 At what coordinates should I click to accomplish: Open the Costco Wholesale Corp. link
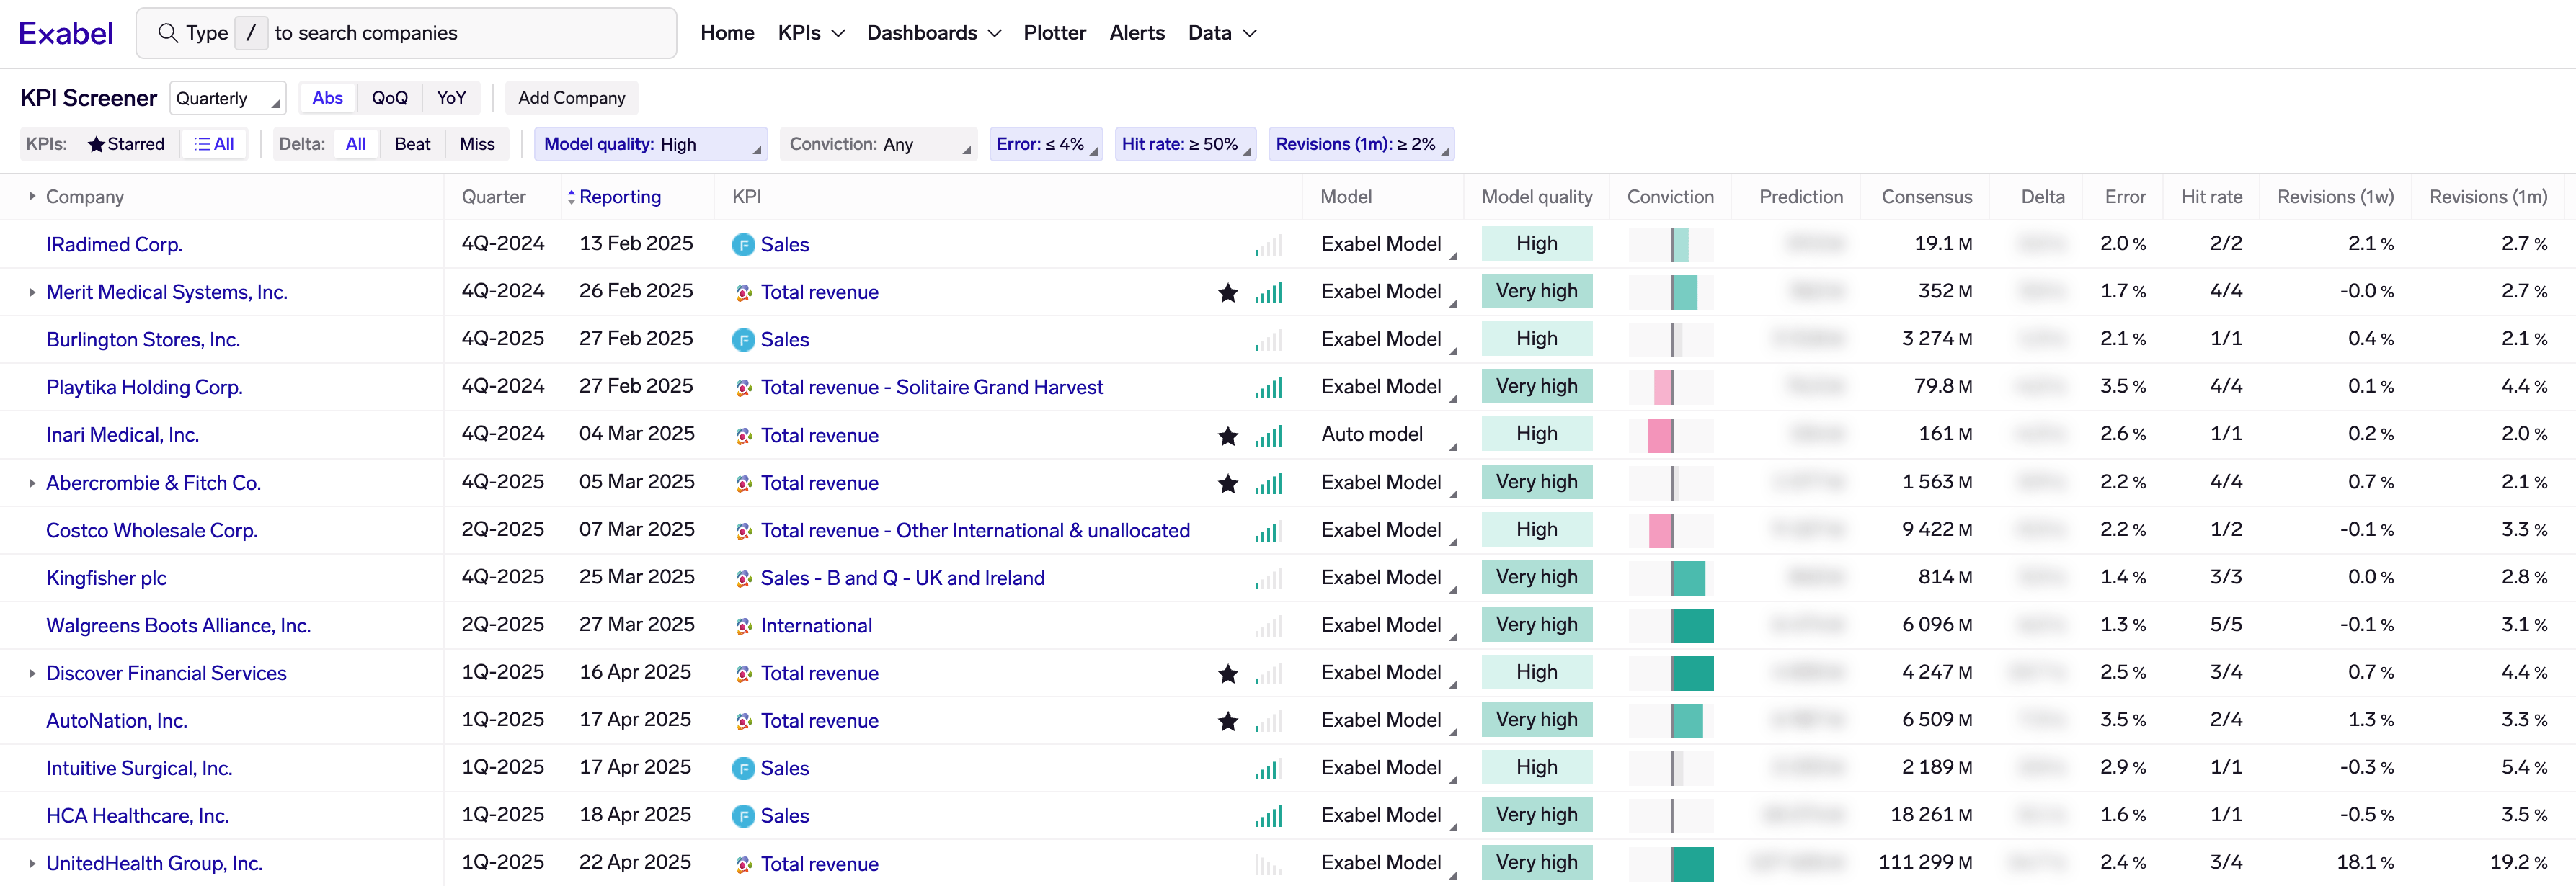[x=152, y=532]
